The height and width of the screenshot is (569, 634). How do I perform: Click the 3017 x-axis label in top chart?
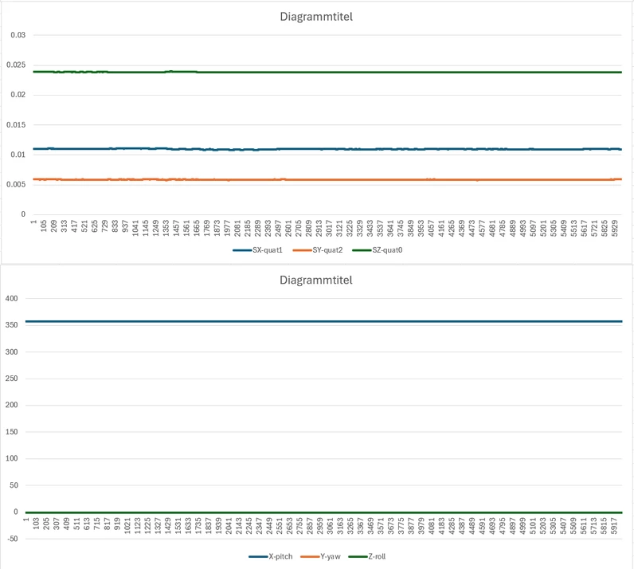329,228
